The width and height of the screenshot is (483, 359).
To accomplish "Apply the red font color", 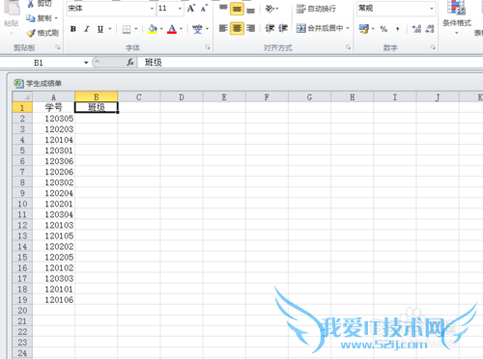I will pyautogui.click(x=172, y=29).
